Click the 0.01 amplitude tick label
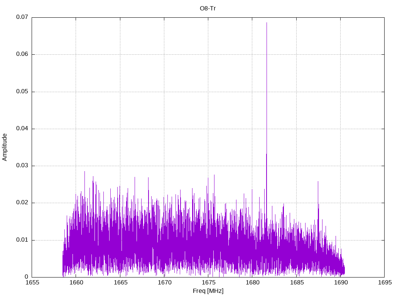Viewport: 395px width, 296px height. coord(22,240)
